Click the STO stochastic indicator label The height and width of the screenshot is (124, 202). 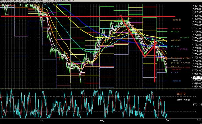click(x=195, y=105)
